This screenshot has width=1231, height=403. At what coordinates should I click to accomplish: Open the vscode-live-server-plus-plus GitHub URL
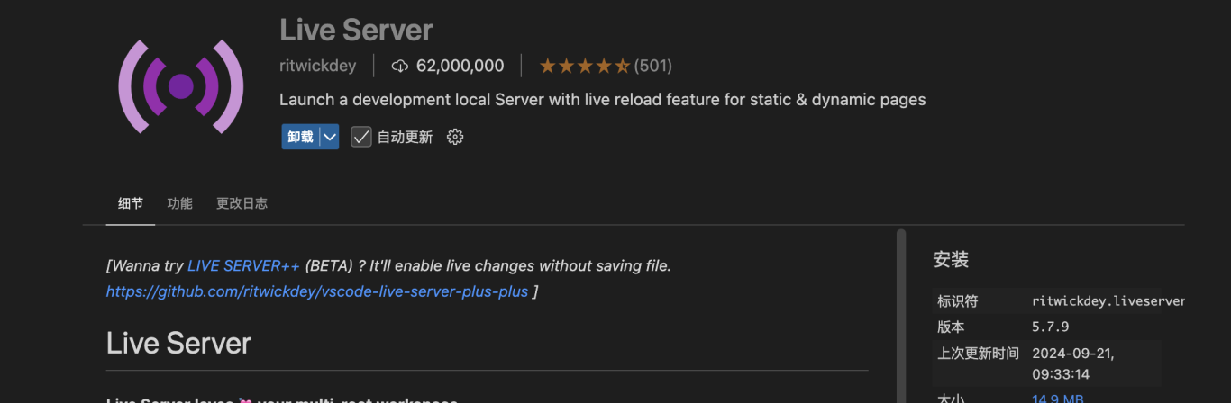pyautogui.click(x=317, y=291)
